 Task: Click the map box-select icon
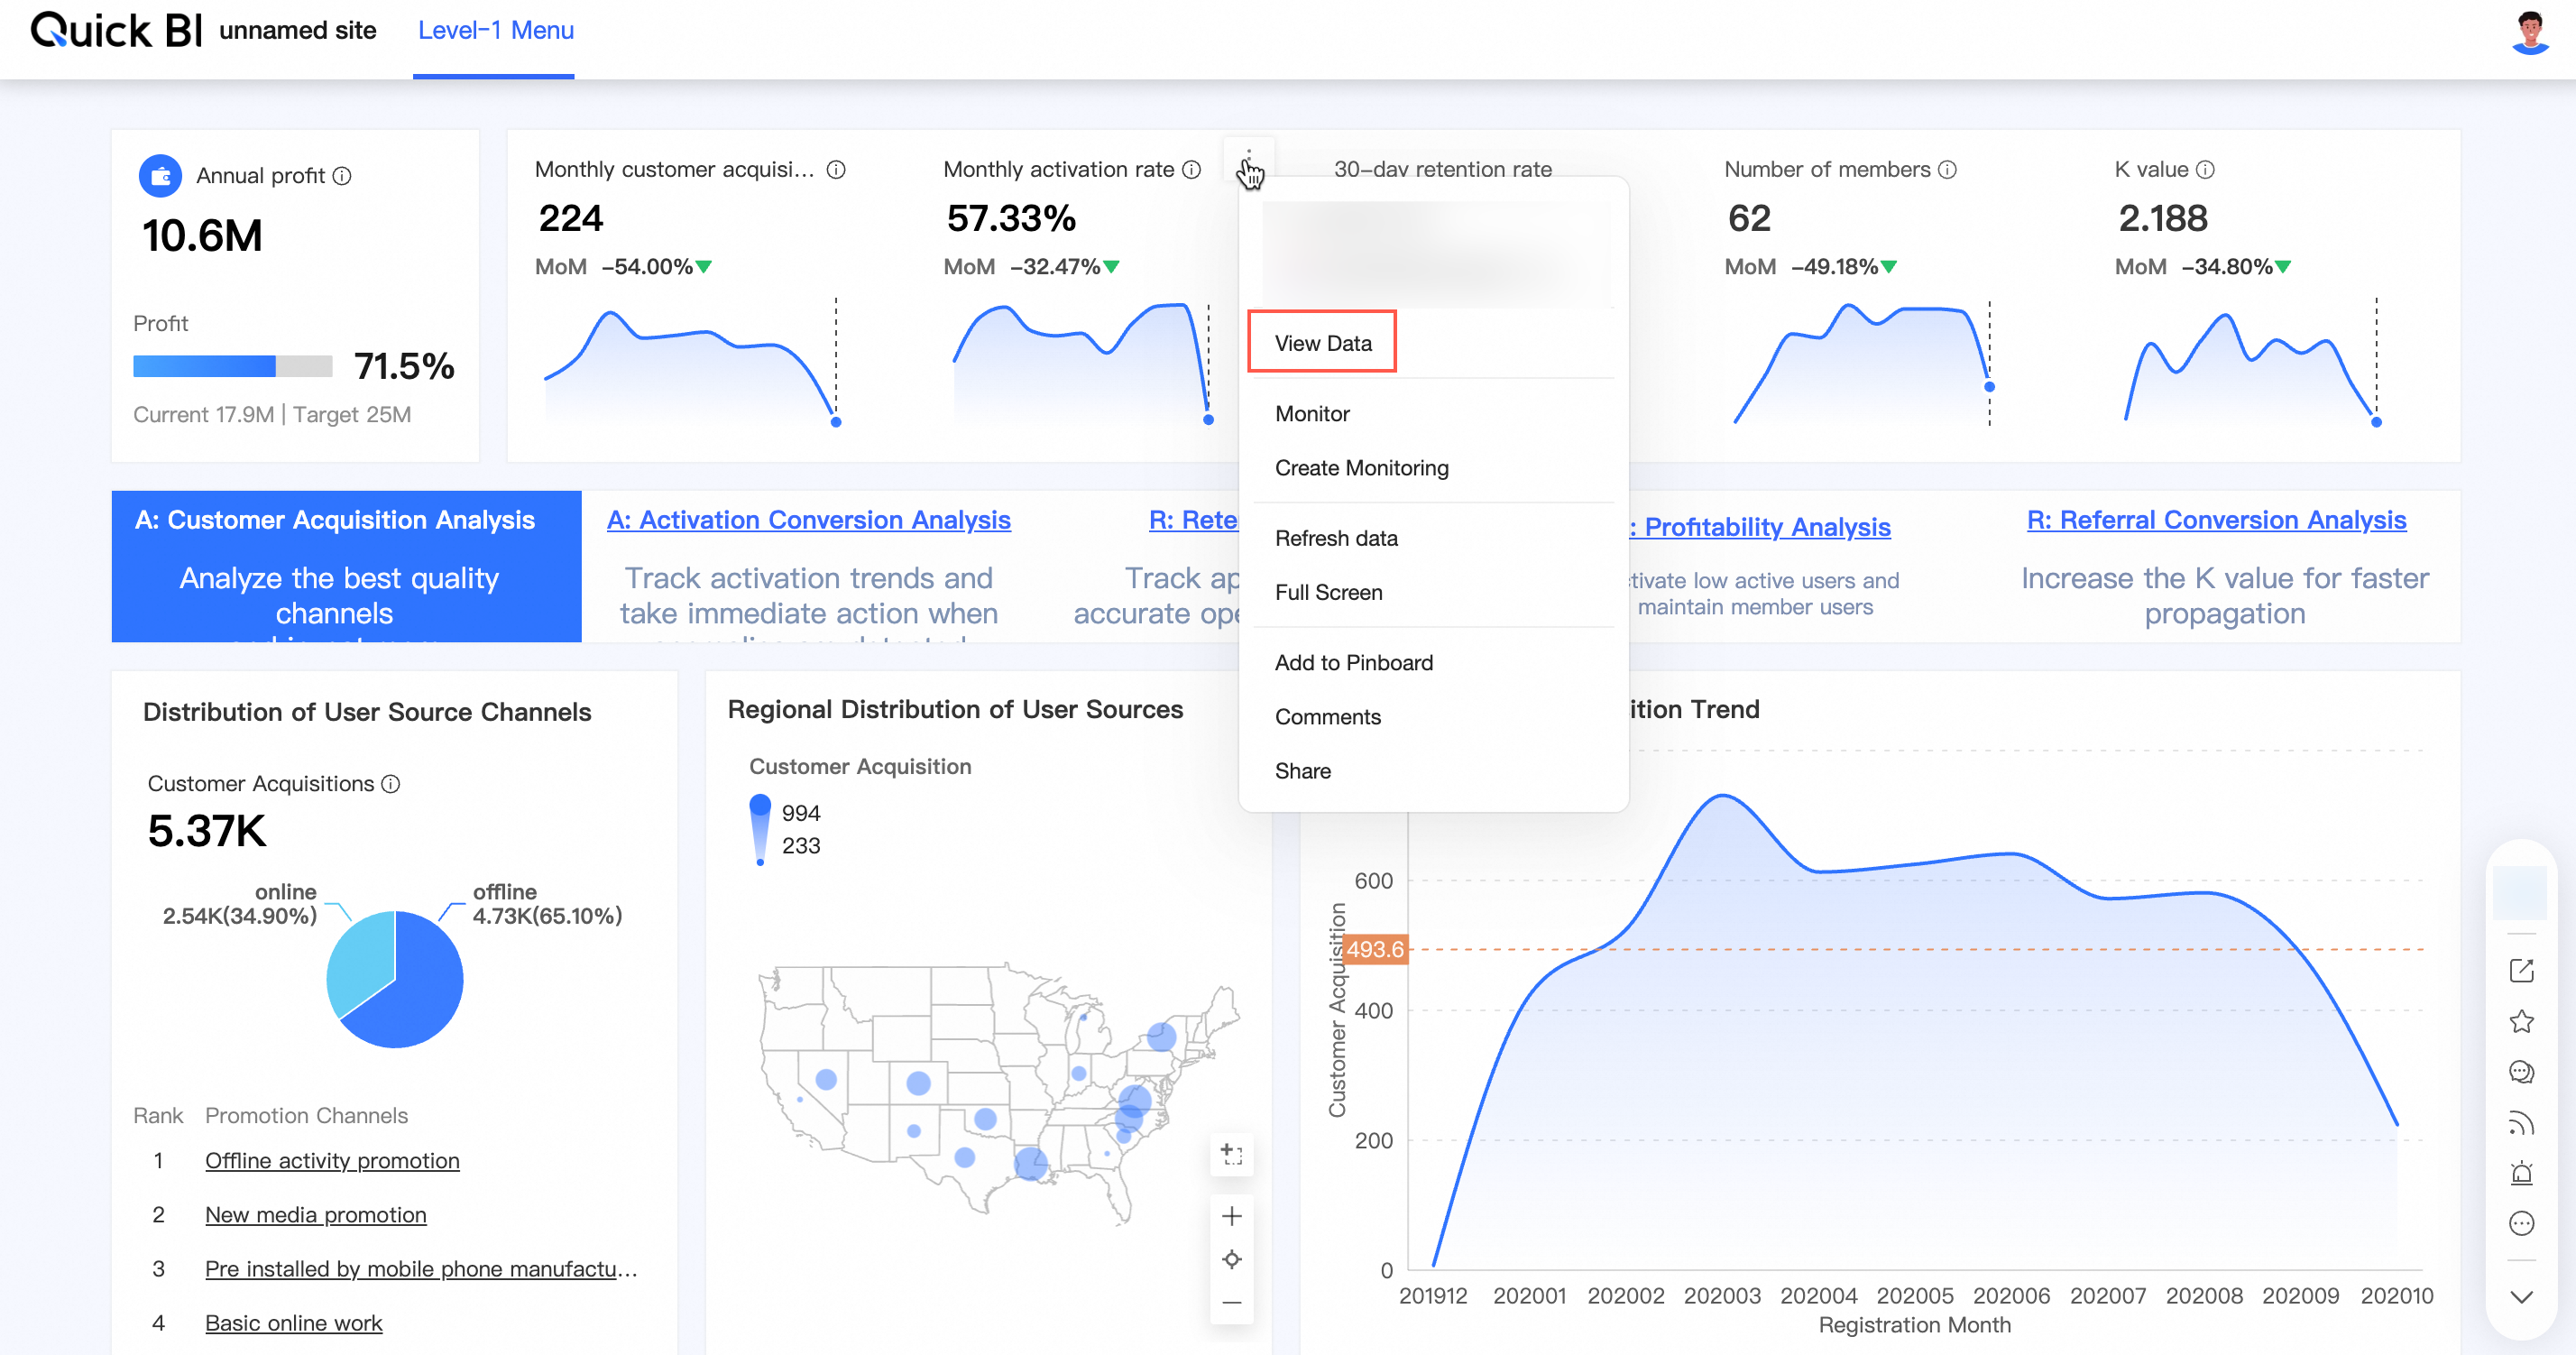point(1232,1154)
